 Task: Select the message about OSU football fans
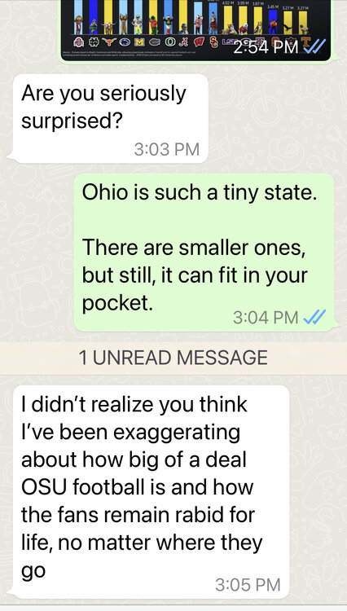point(151,492)
